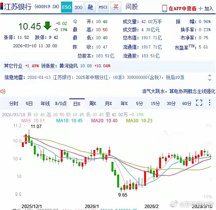Click the 最高 10.50 value
Image resolution: width=216 pixels, height=210 pixels.
click(x=102, y=30)
